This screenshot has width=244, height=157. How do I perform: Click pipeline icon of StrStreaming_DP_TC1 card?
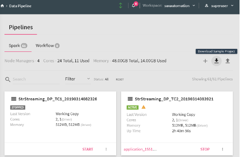(14, 99)
